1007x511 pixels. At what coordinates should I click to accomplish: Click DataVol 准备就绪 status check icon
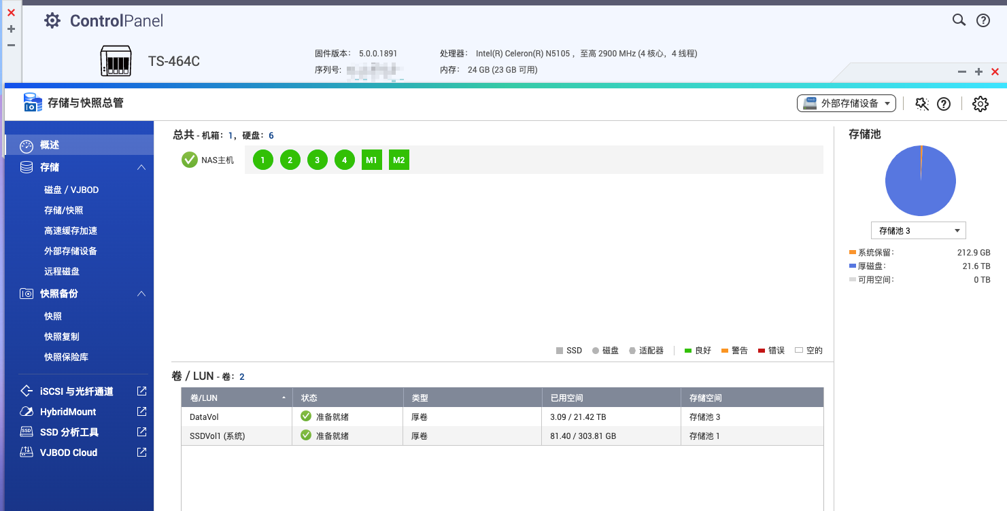(x=306, y=416)
